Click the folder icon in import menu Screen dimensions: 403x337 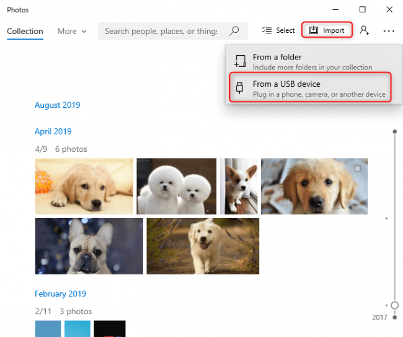coord(240,61)
